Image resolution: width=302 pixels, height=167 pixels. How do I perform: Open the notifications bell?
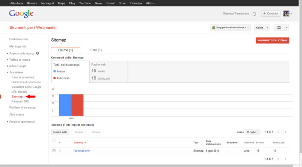(x=254, y=14)
